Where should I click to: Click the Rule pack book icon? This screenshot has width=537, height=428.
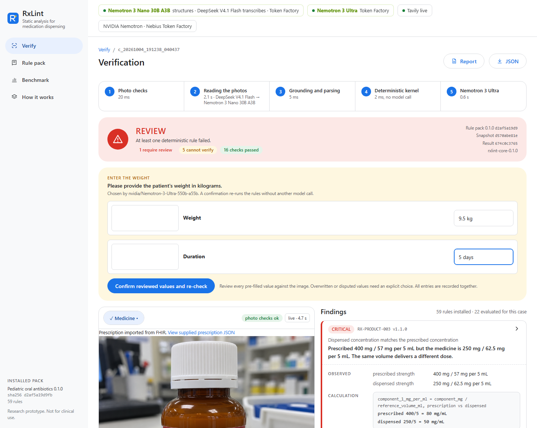pos(15,63)
